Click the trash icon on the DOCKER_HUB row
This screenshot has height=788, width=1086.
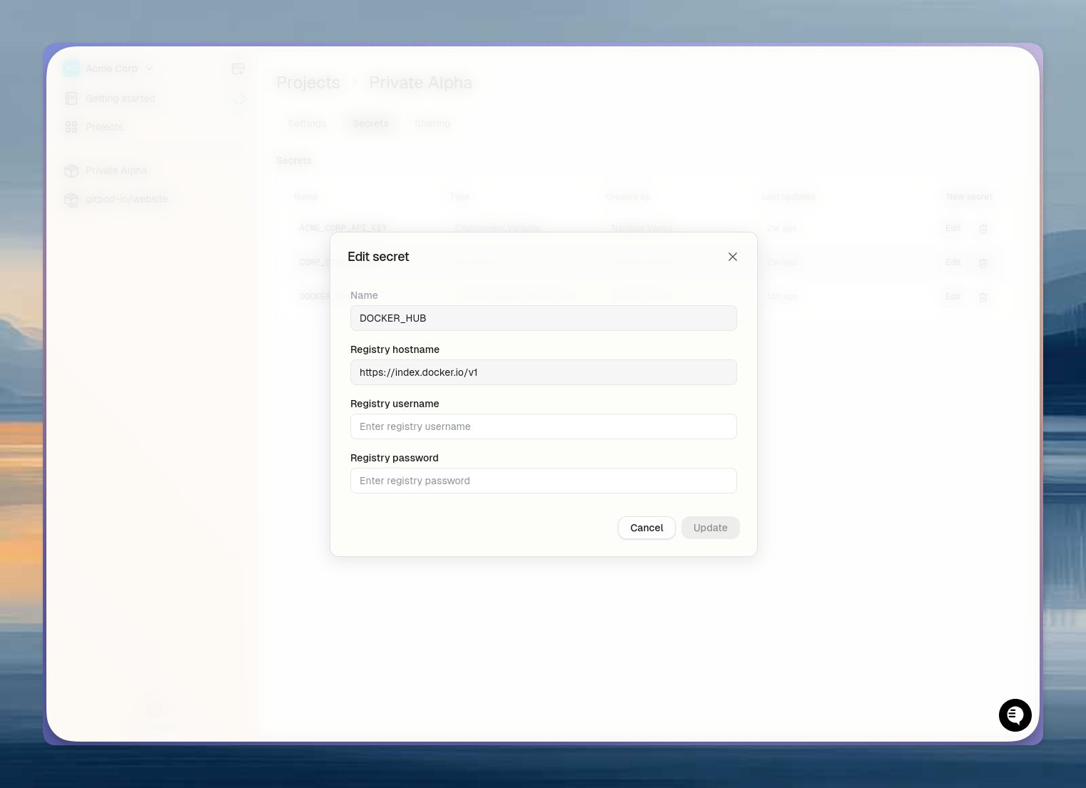pyautogui.click(x=983, y=297)
